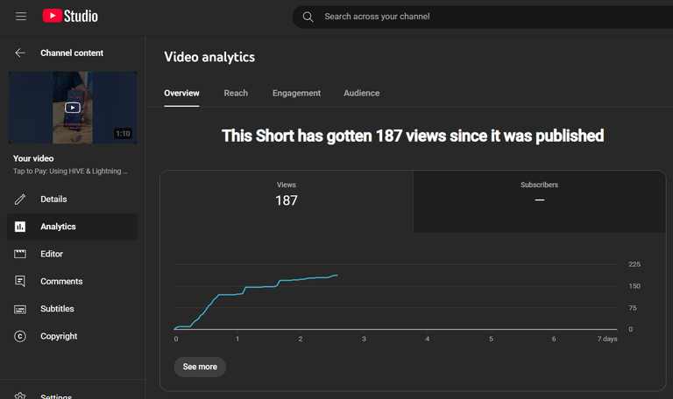Viewport: 673px width, 399px height.
Task: Go back using the Channel content arrow
Action: click(20, 52)
